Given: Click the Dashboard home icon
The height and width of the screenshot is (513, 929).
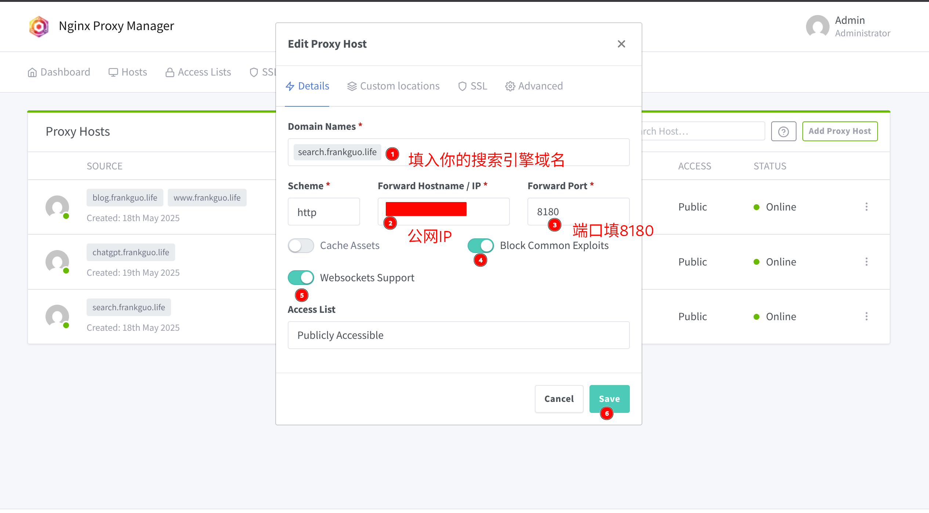Looking at the screenshot, I should click(32, 72).
